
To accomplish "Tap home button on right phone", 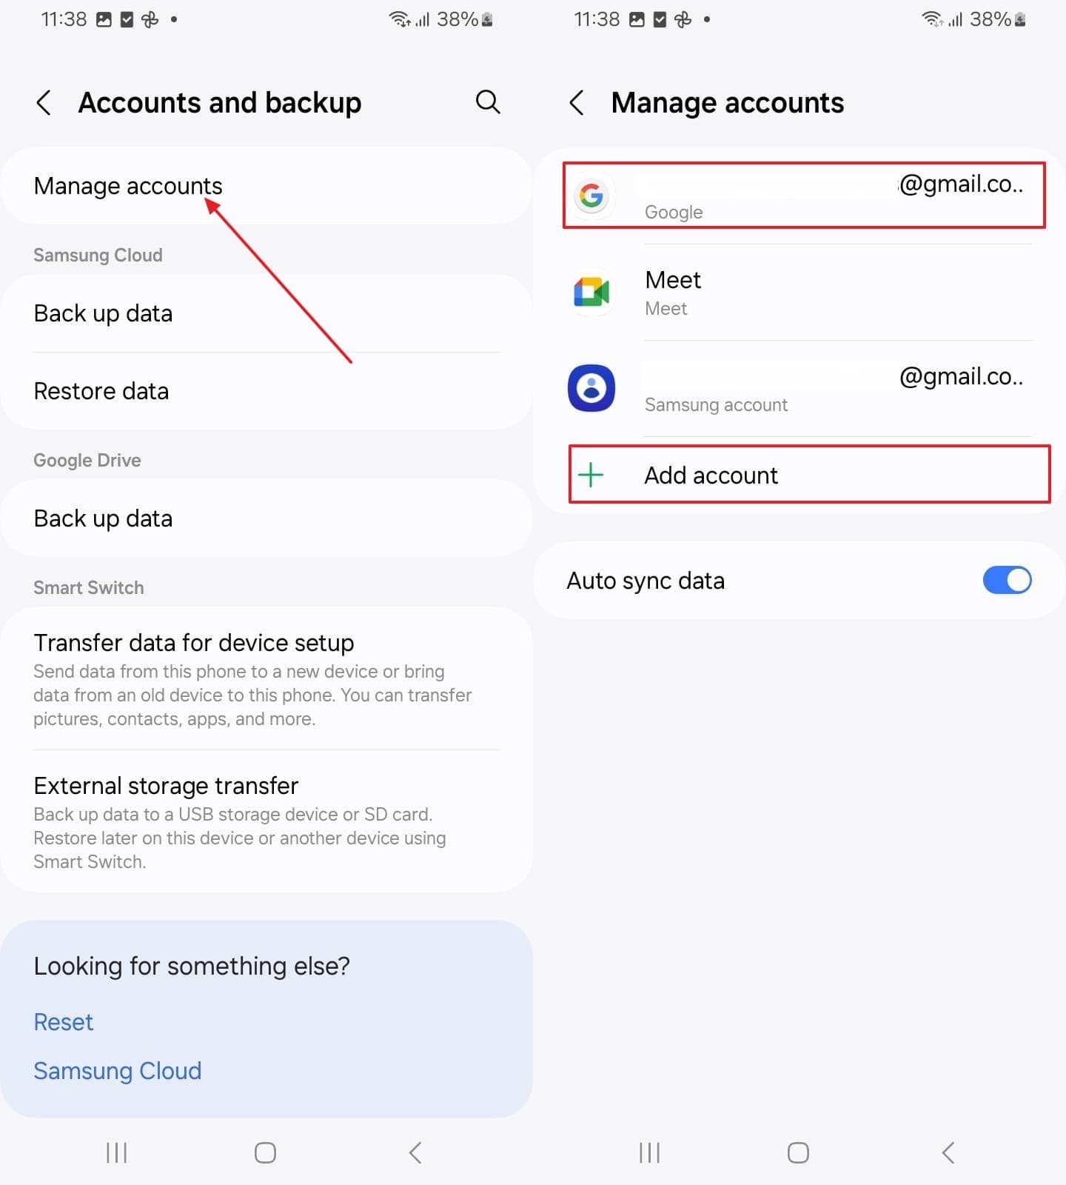I will point(798,1152).
